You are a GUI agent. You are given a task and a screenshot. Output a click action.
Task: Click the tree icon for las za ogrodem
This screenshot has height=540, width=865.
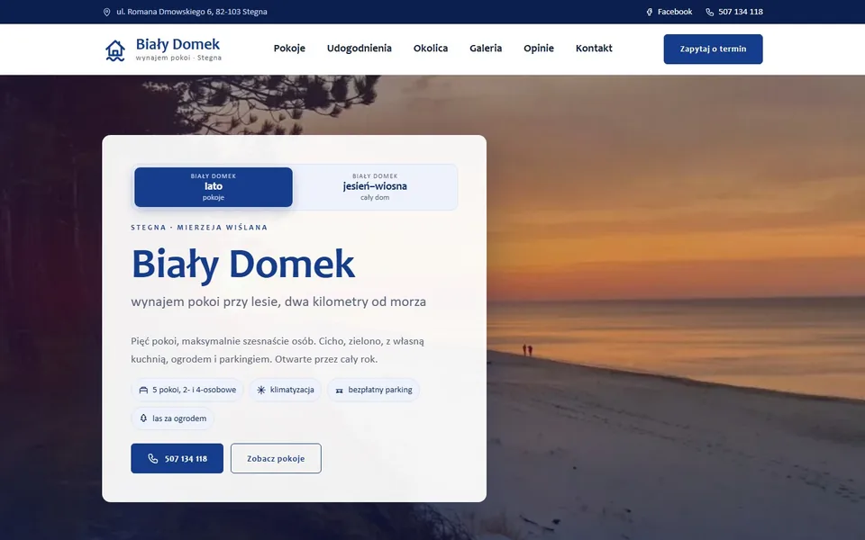coord(143,418)
